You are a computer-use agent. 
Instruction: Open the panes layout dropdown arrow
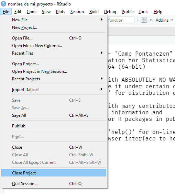(151, 20)
